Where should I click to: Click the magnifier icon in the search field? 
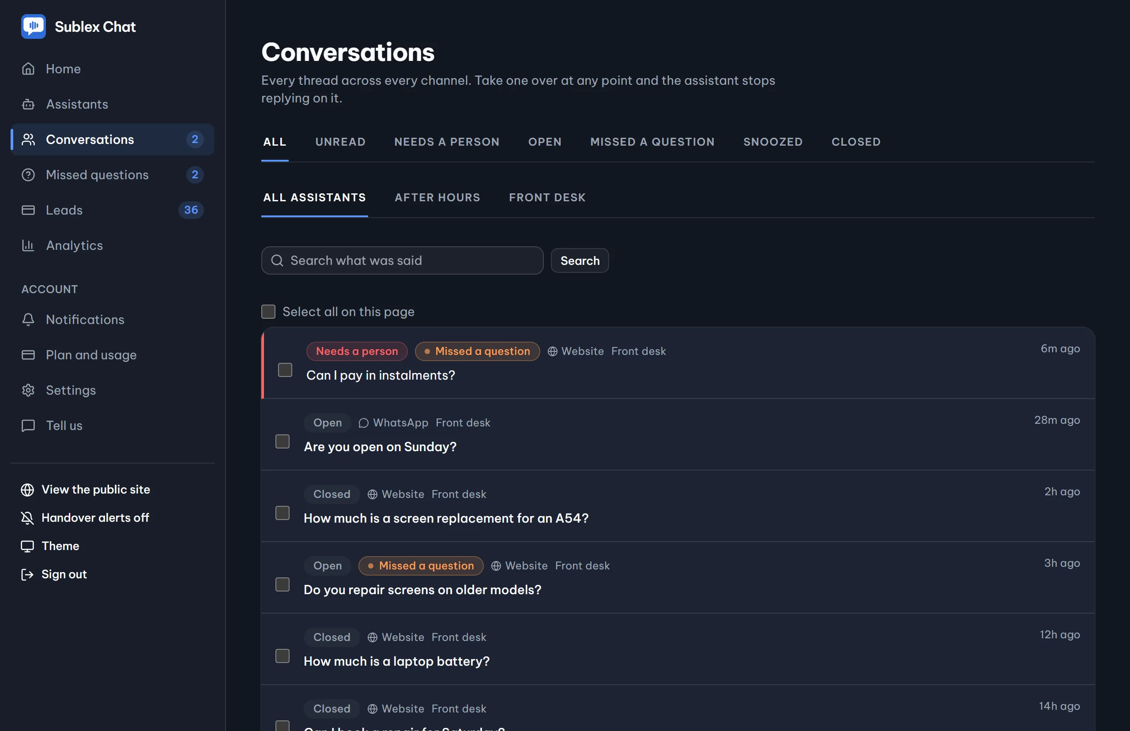(277, 260)
